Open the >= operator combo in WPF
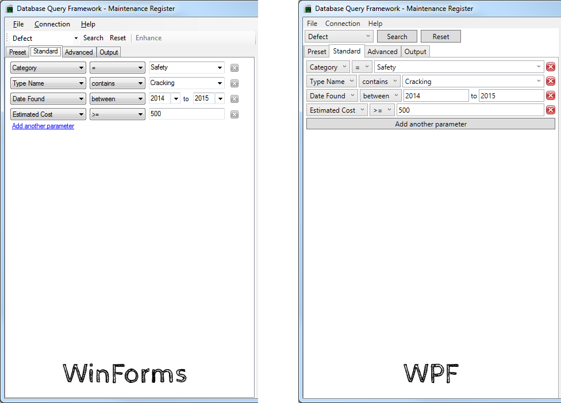Image resolution: width=561 pixels, height=403 pixels. [x=382, y=110]
